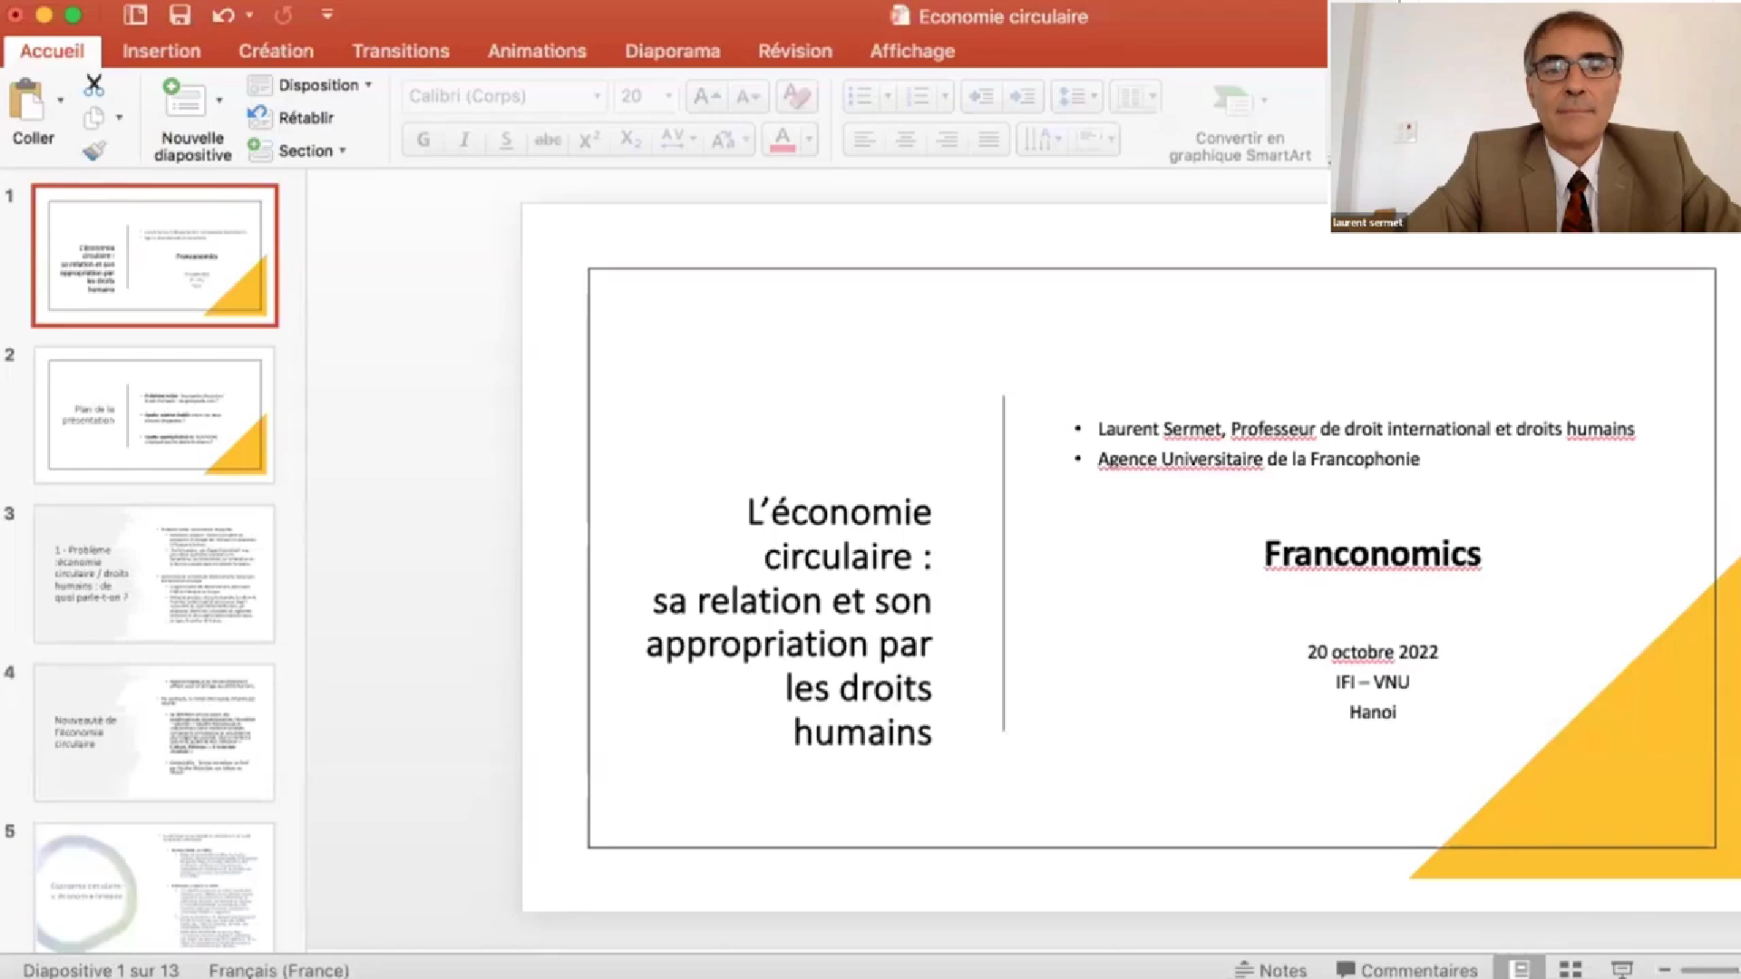This screenshot has height=979, width=1741.
Task: Click the Save floppy disk icon
Action: pos(180,15)
